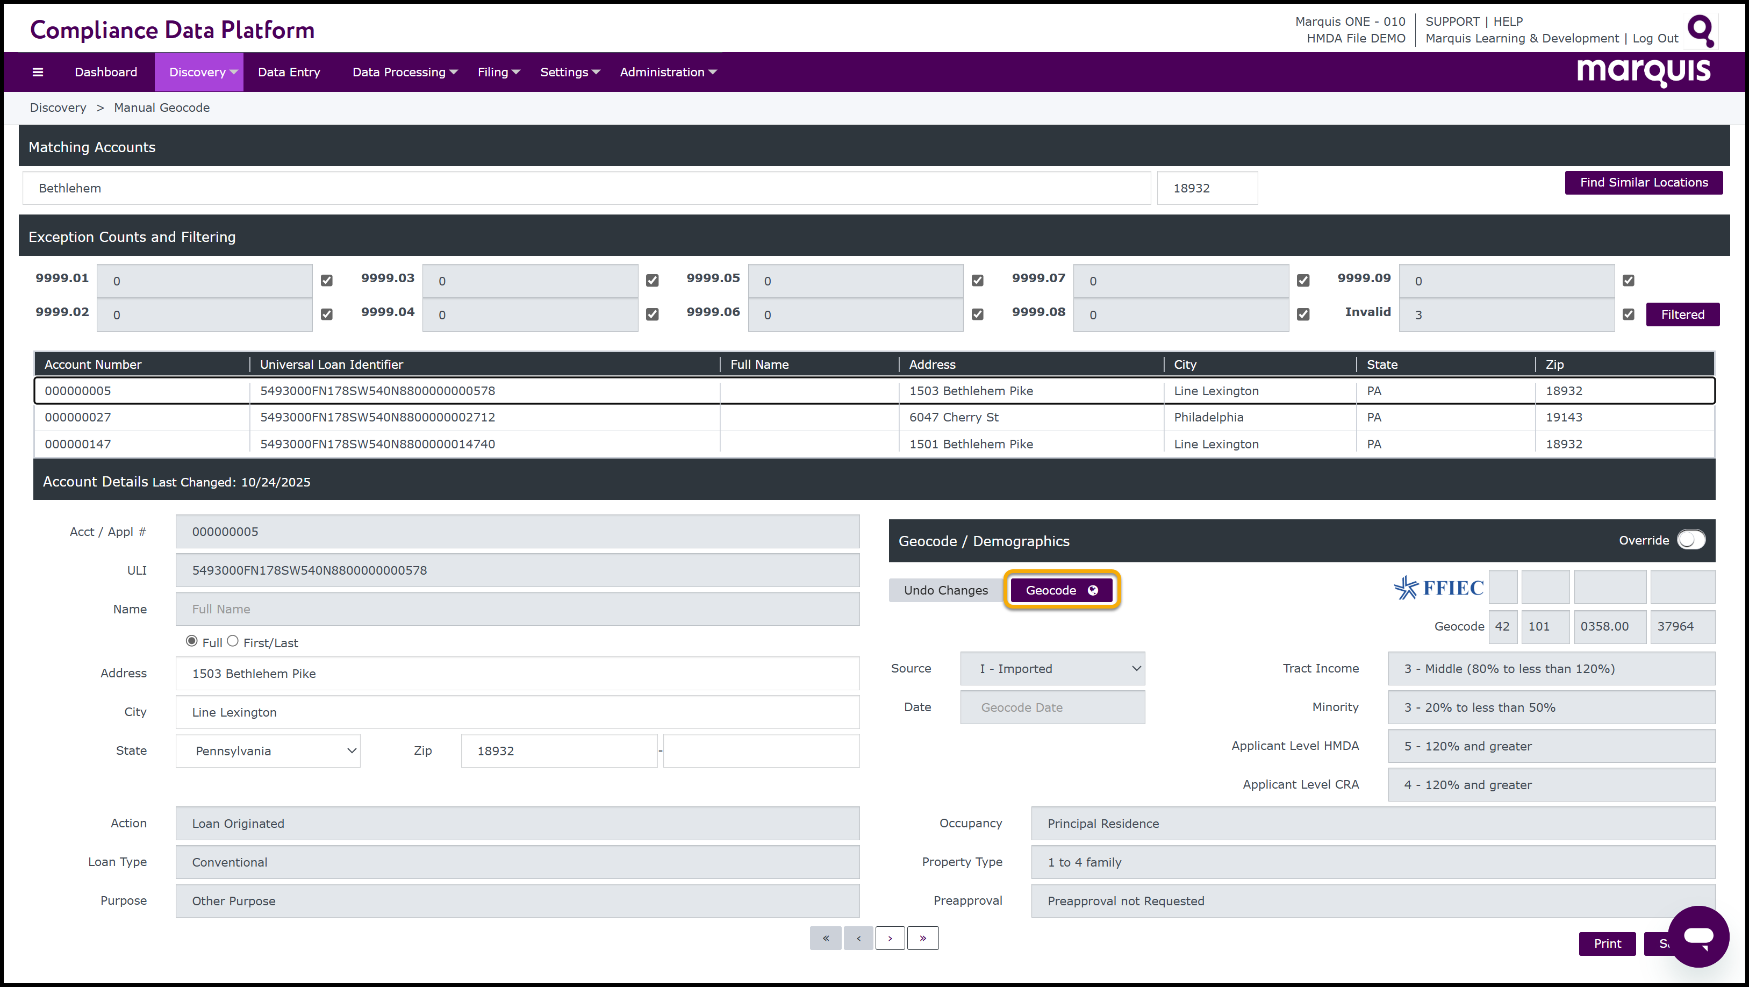Open the Data Entry menu item
Viewport: 1749px width, 987px height.
pyautogui.click(x=289, y=72)
